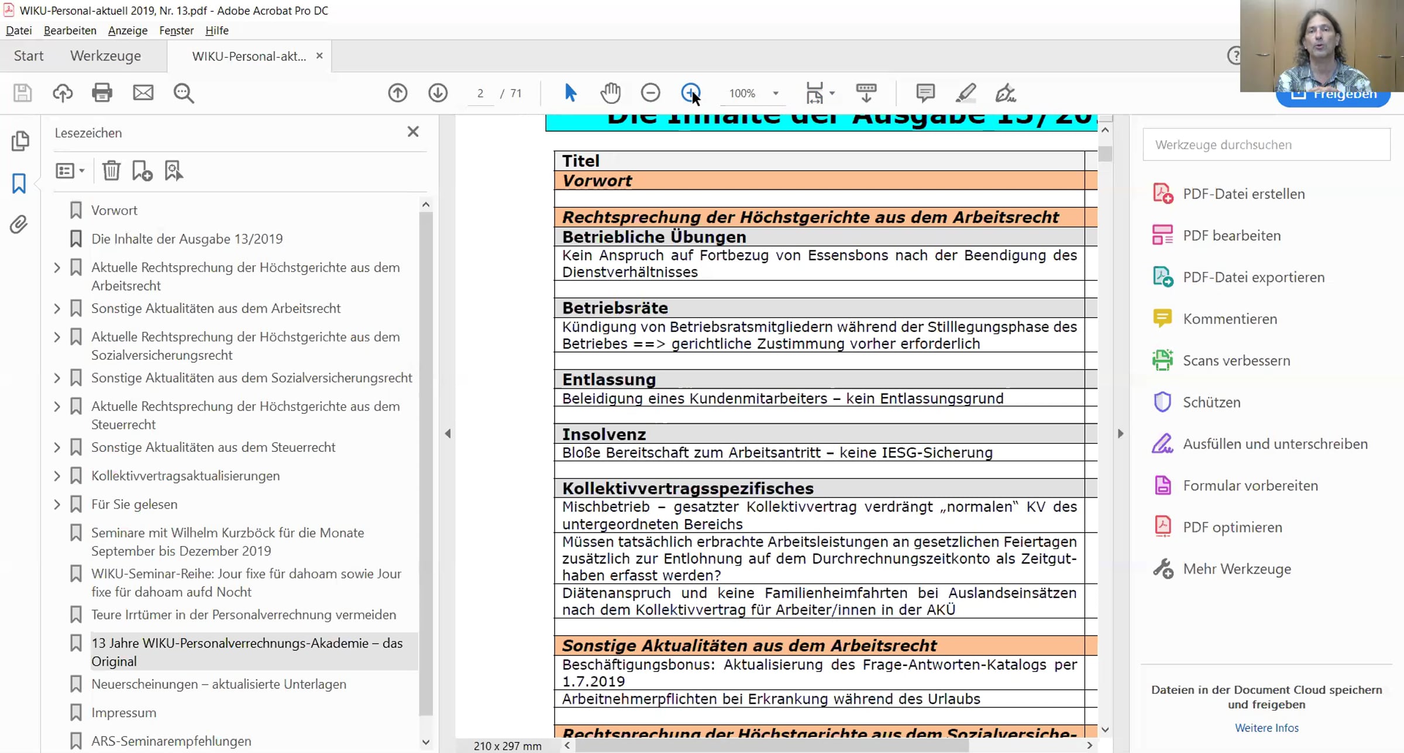1404x753 pixels.
Task: Select the highlighter pen tool
Action: (x=966, y=93)
